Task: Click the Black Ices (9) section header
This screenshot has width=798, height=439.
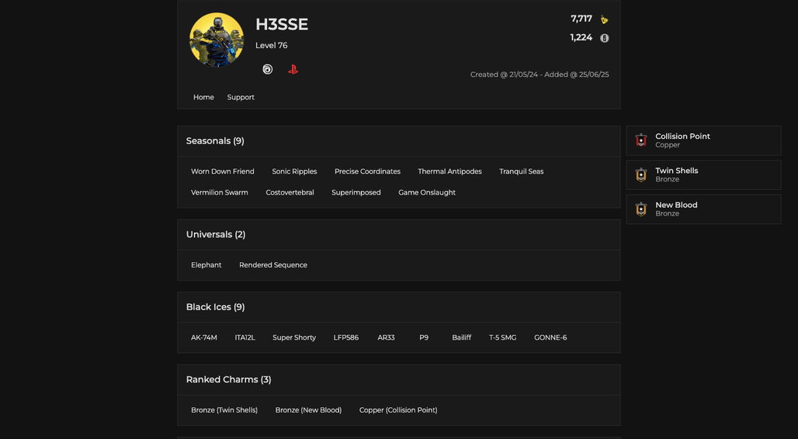Action: pyautogui.click(x=215, y=307)
